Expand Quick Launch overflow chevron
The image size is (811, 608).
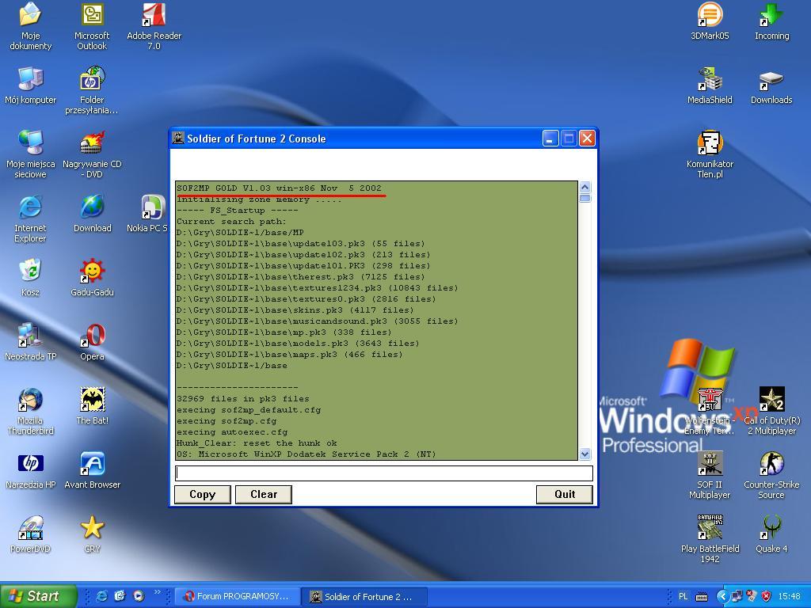click(158, 592)
